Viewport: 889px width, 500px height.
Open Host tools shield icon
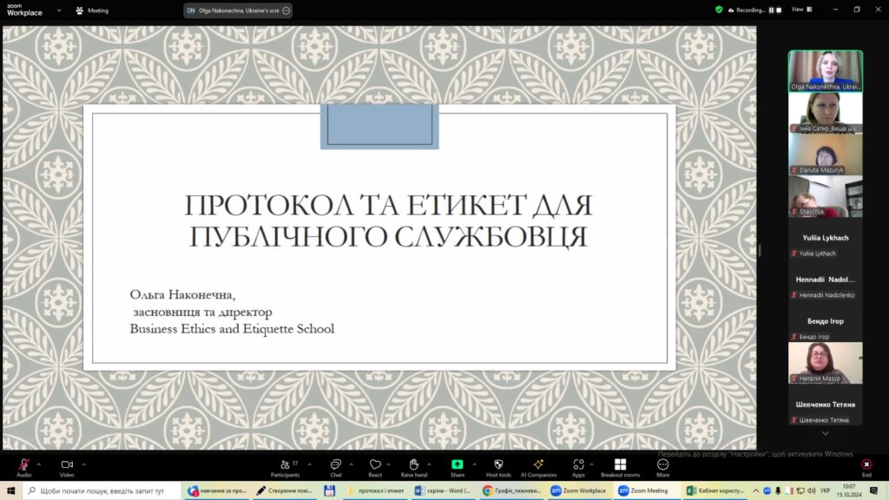[x=498, y=467]
